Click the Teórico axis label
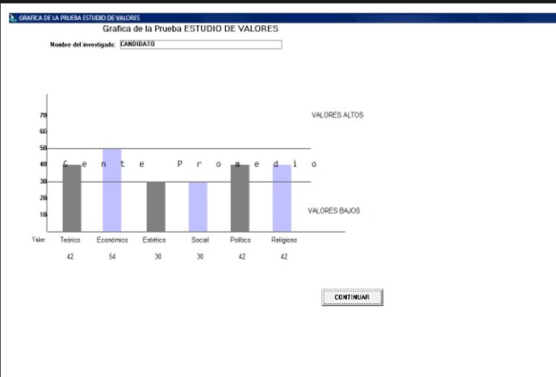The height and width of the screenshot is (377, 556). tap(70, 240)
